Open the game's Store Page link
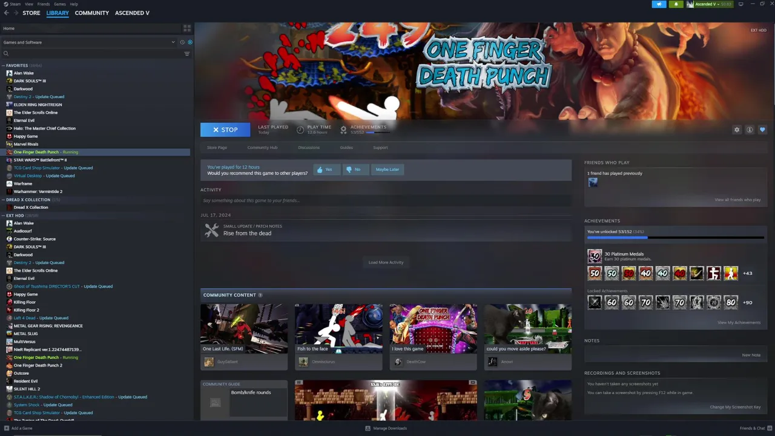 point(217,148)
